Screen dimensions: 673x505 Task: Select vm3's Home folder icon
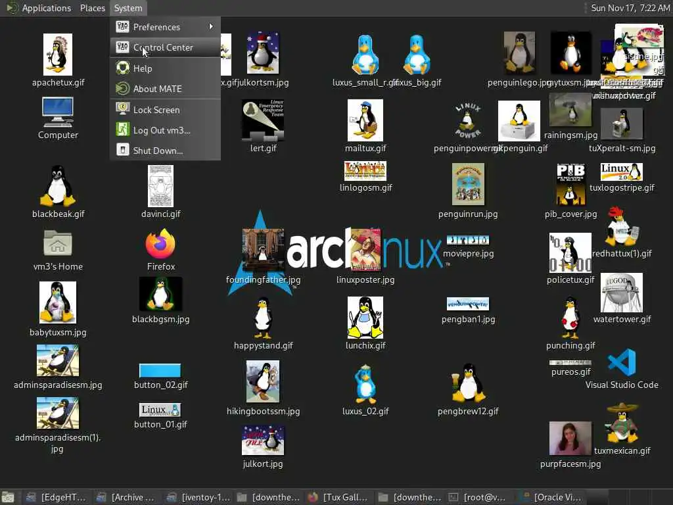(x=58, y=244)
